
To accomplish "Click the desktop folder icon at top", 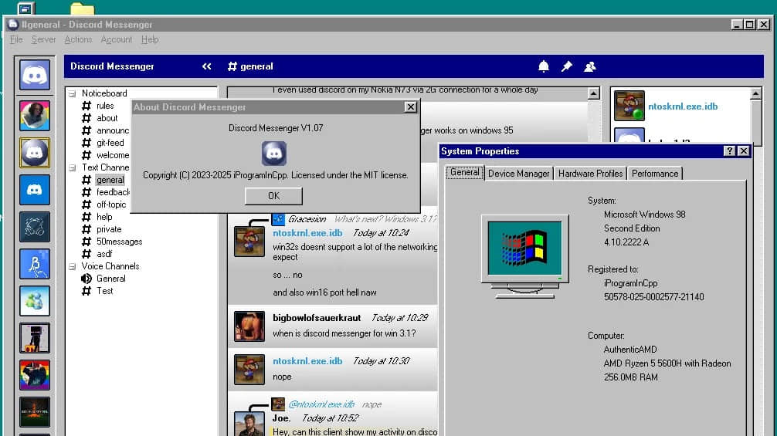I will (83, 8).
